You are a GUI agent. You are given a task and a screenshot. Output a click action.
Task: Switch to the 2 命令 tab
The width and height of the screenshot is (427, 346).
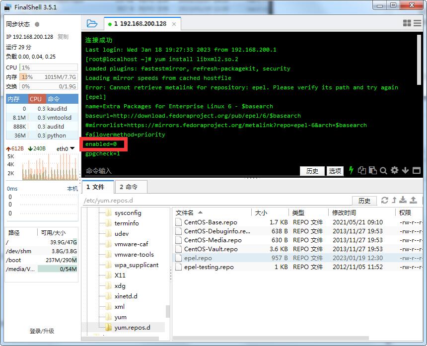tap(131, 187)
